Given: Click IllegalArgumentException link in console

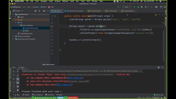Looking at the screenshot, I should coord(81,75).
